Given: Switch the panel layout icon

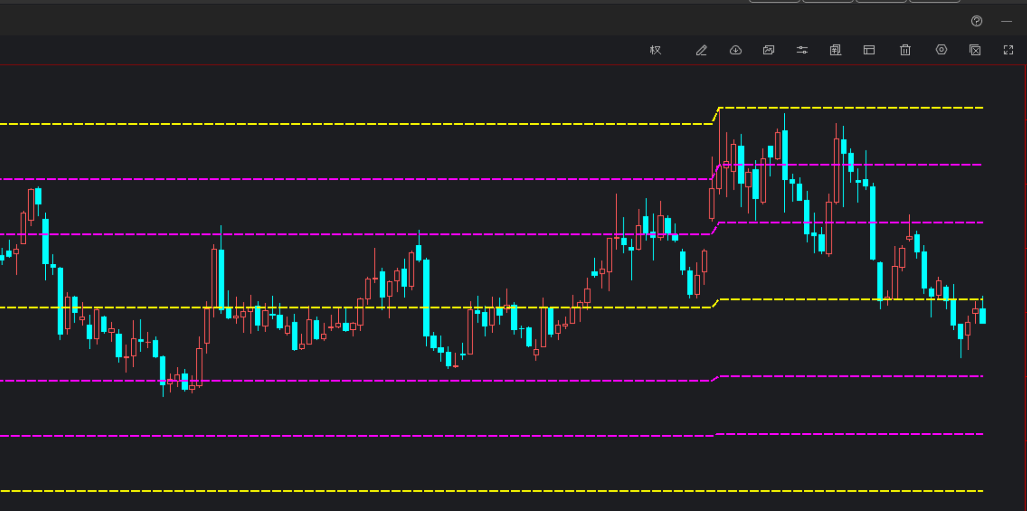Looking at the screenshot, I should pos(869,50).
